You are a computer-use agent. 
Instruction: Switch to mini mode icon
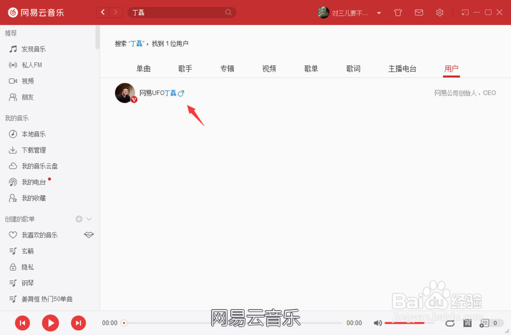tap(465, 12)
